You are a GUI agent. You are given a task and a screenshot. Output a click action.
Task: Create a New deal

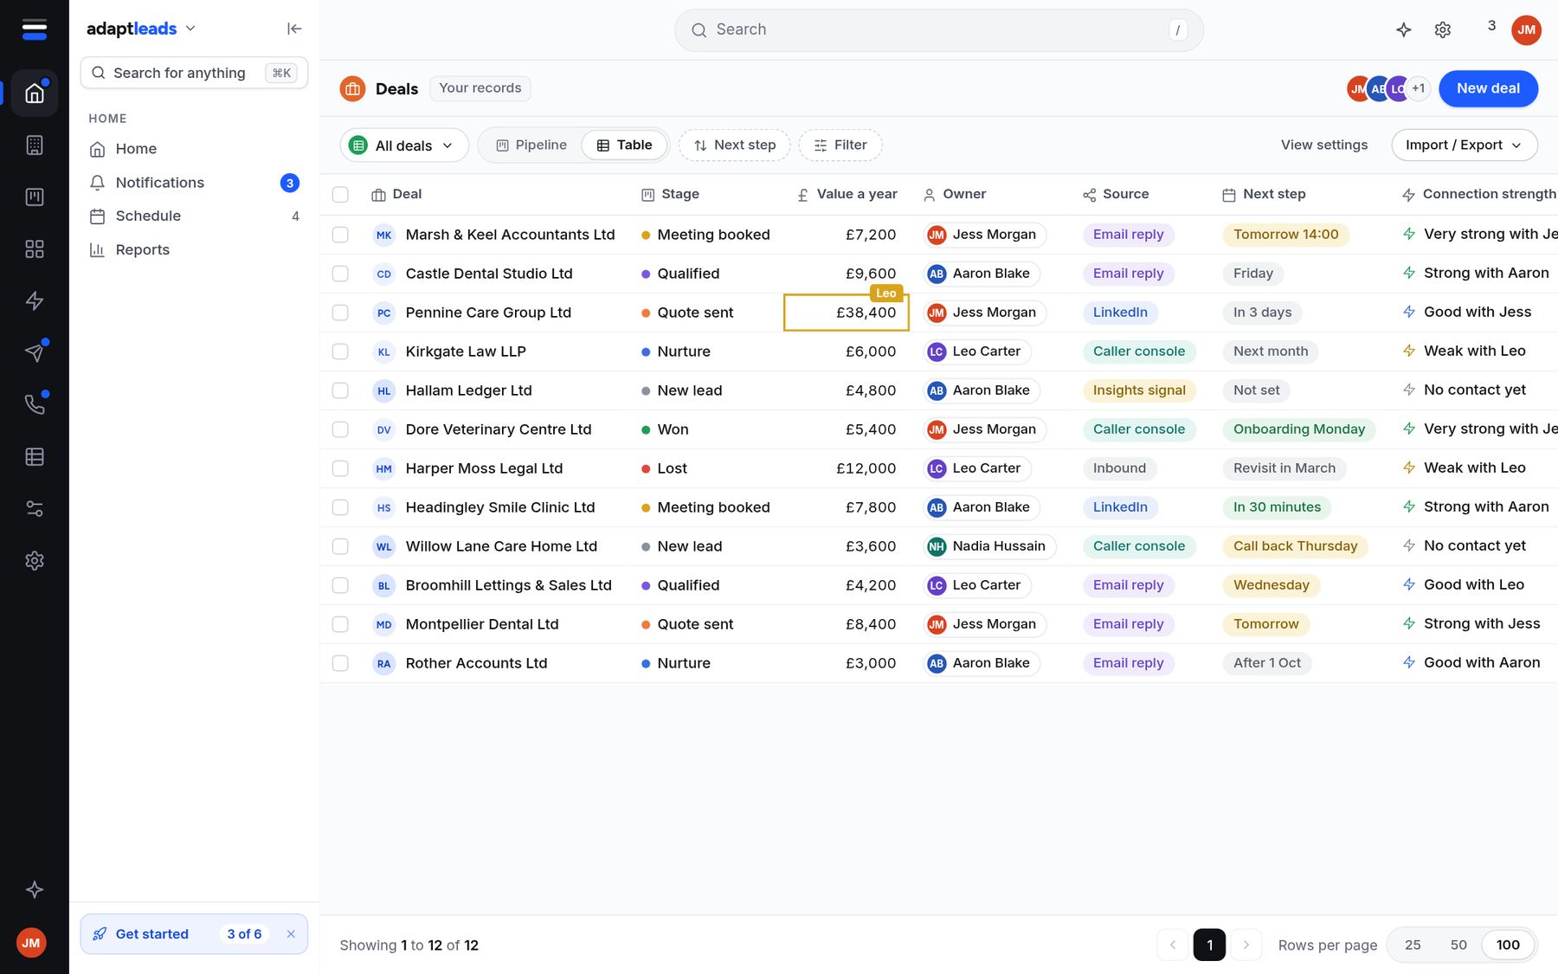pos(1488,88)
